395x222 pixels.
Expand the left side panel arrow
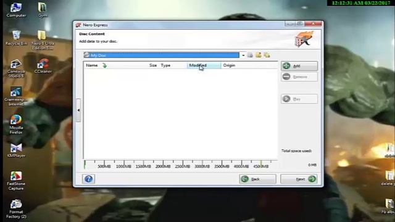[78, 110]
